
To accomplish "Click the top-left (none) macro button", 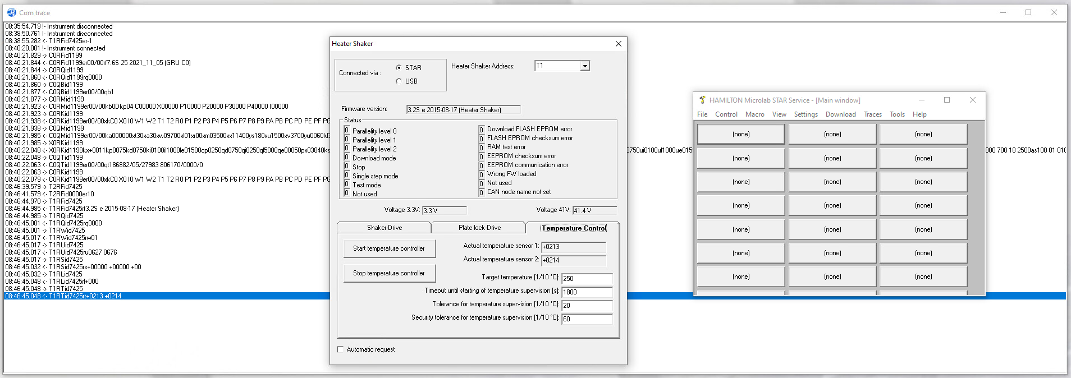I will 740,134.
